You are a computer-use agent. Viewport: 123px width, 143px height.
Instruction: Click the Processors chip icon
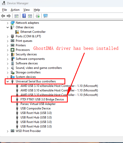pos(12,50)
